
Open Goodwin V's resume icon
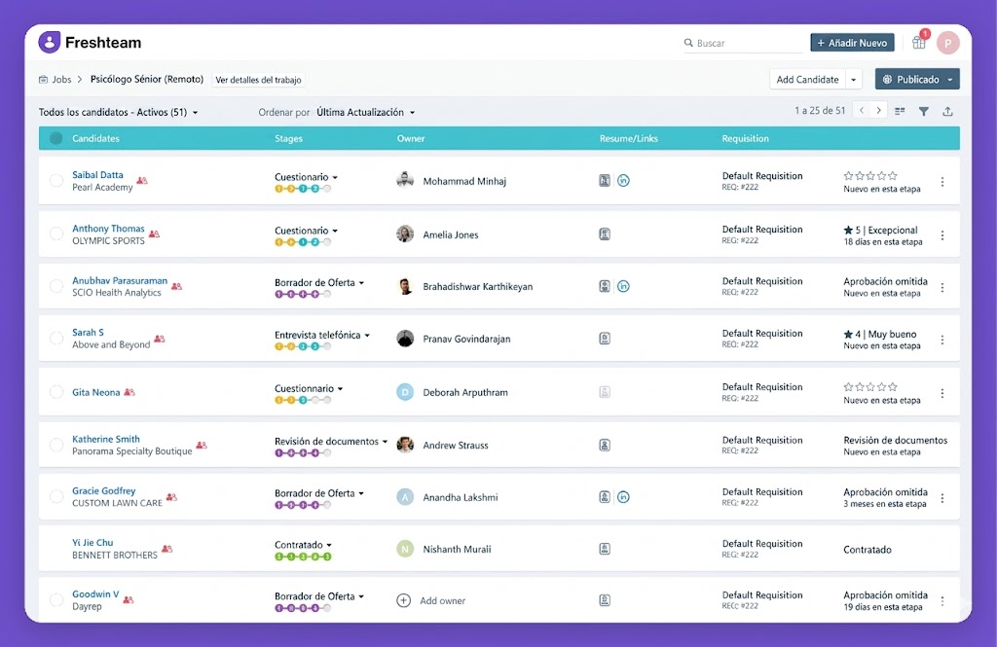(x=605, y=600)
